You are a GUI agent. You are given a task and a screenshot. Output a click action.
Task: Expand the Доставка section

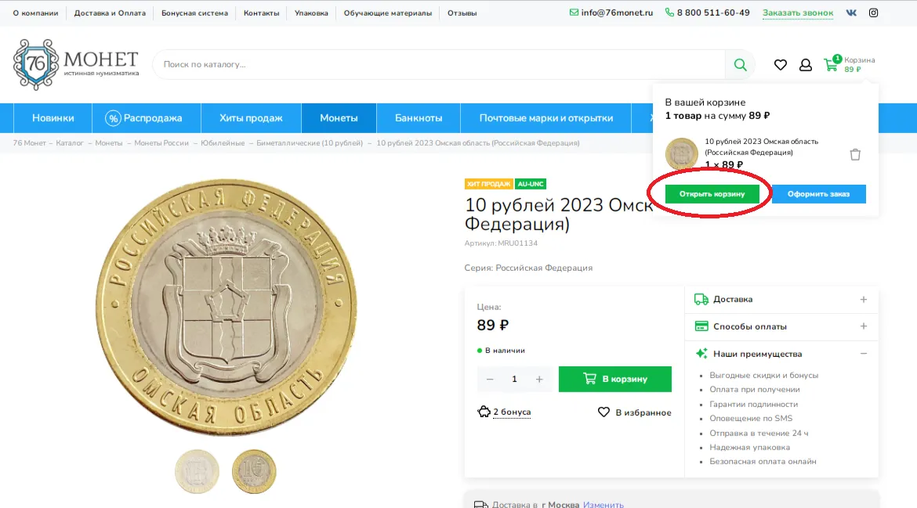coord(781,300)
